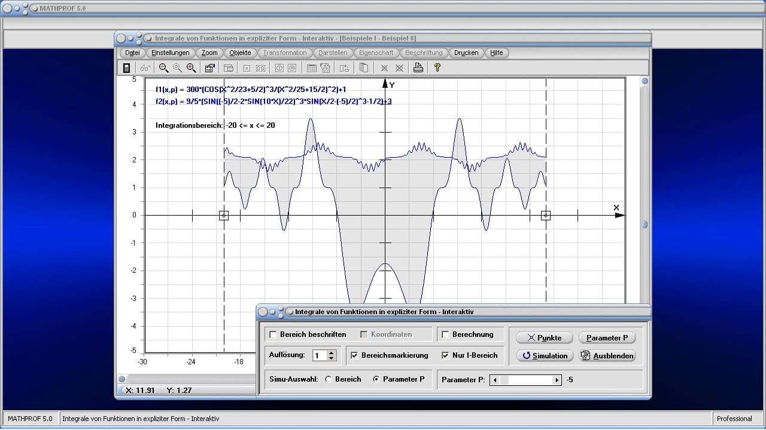Viewport: 766px width, 430px height.
Task: Click the vertical scrollbar top knob
Action: click(645, 81)
